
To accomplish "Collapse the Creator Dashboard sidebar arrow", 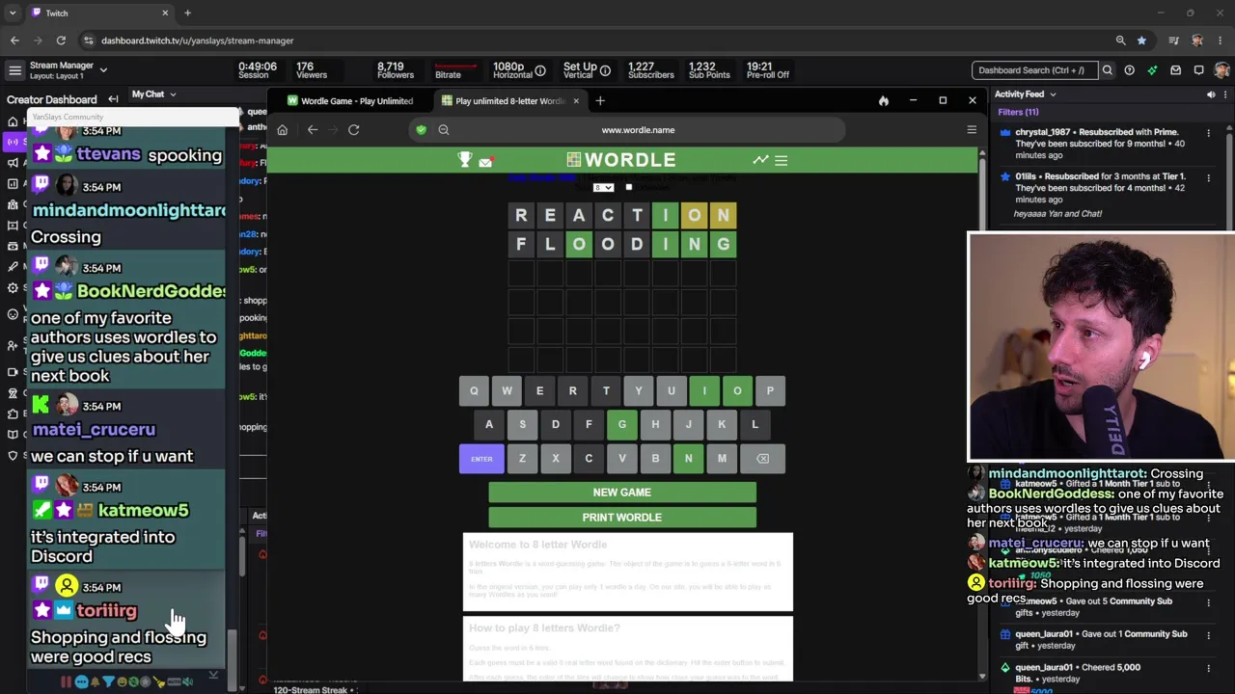I will click(x=113, y=99).
